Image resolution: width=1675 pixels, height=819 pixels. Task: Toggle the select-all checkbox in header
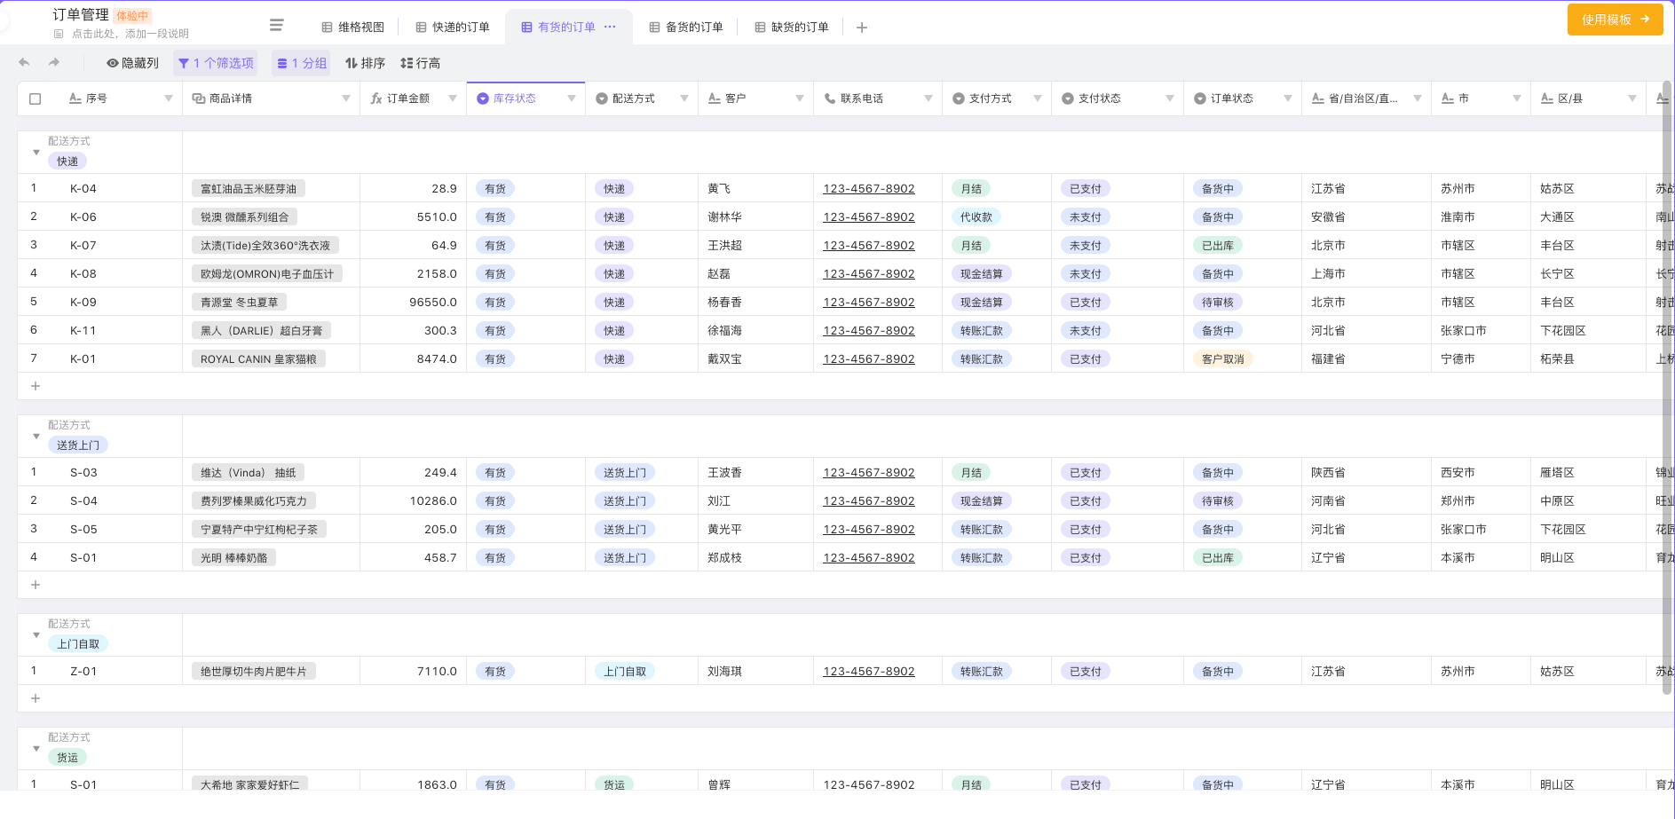[x=36, y=98]
